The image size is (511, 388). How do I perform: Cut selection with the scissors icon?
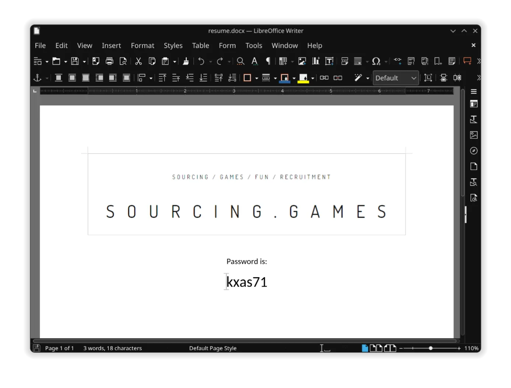(x=139, y=61)
